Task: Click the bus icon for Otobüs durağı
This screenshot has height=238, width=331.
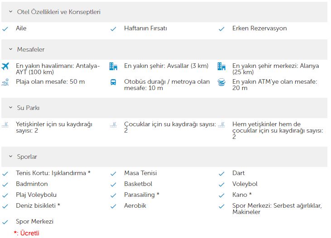Action: point(113,82)
